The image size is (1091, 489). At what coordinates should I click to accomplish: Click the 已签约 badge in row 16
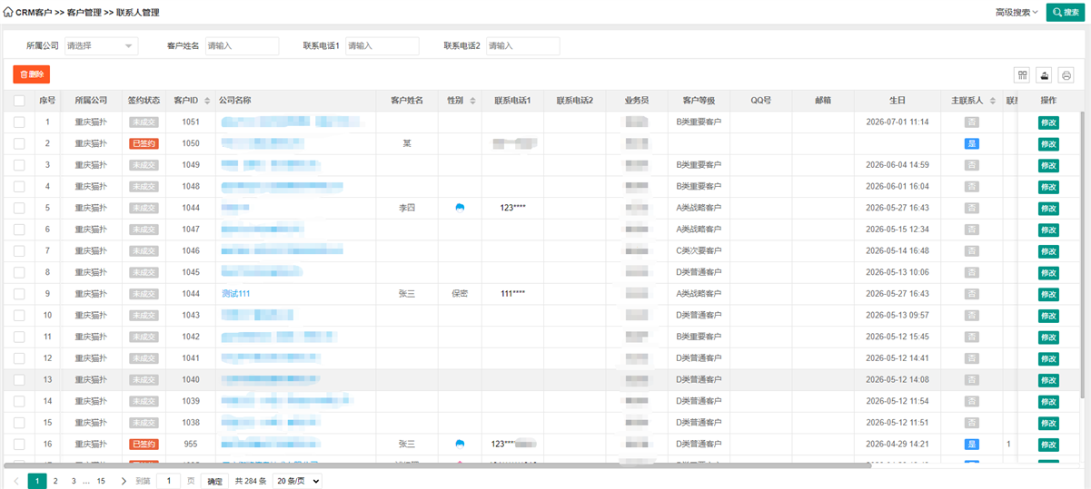click(144, 445)
